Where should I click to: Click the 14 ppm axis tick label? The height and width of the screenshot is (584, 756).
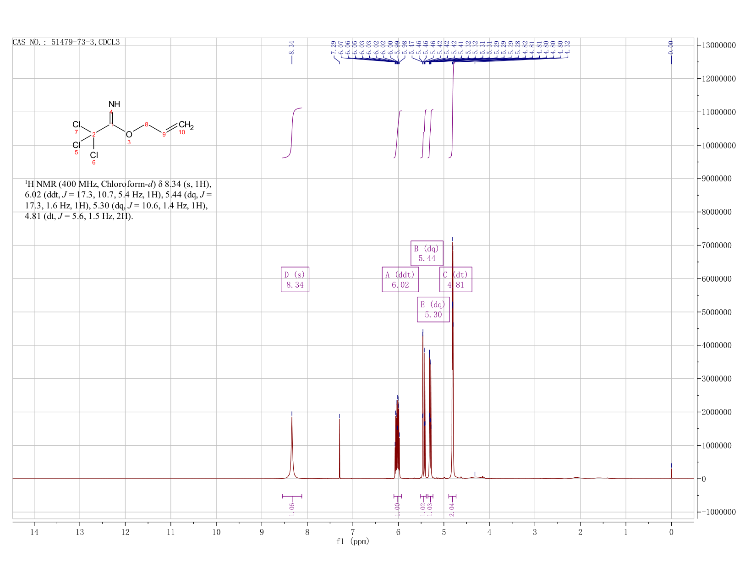(x=34, y=532)
